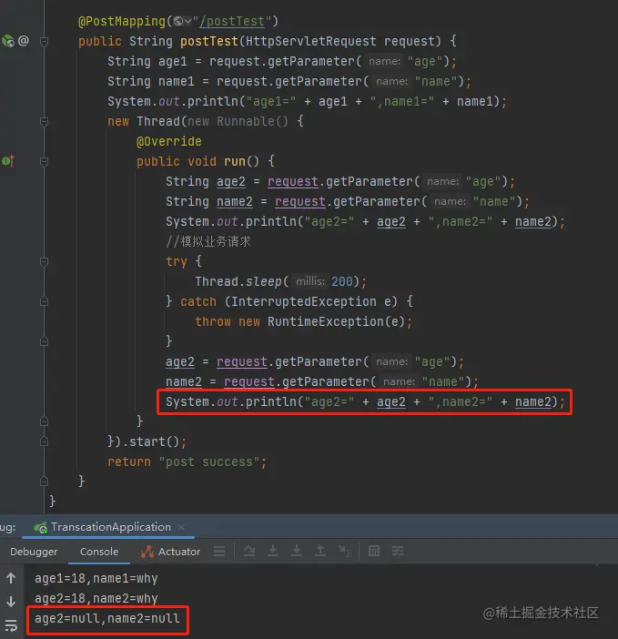Viewport: 618px width, 639px height.
Task: Collapse the catch block fold marker
Action: coord(45,301)
